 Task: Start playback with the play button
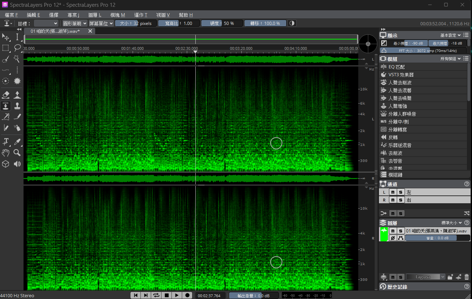tap(177, 295)
